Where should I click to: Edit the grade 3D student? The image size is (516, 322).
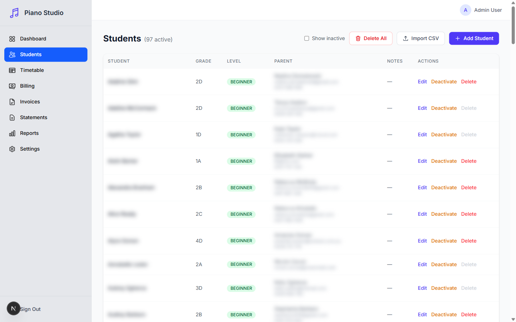click(422, 288)
